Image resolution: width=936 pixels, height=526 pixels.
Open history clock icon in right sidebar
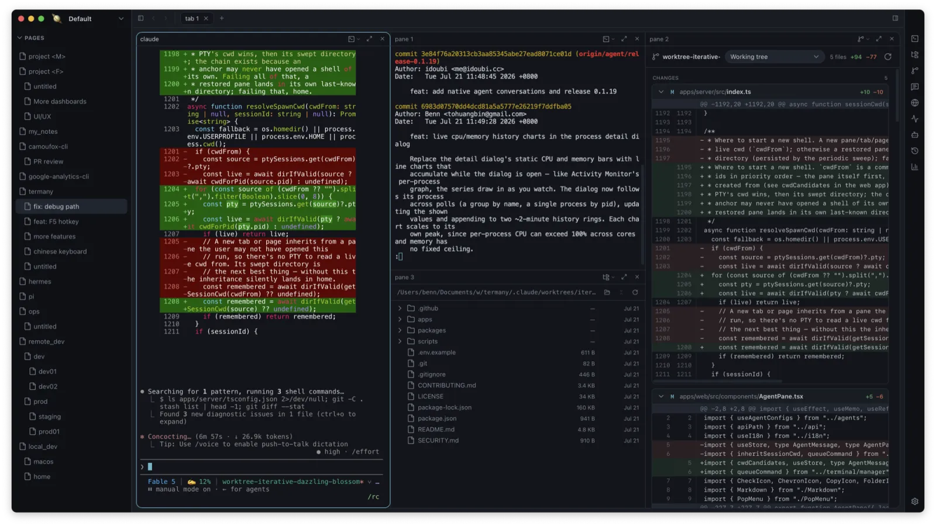(x=914, y=151)
